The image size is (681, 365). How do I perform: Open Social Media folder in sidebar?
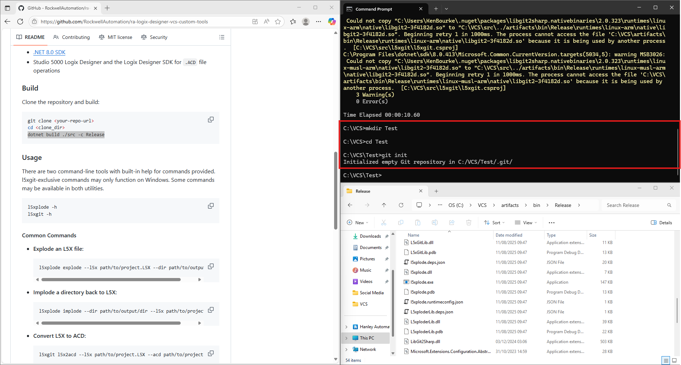tap(371, 293)
